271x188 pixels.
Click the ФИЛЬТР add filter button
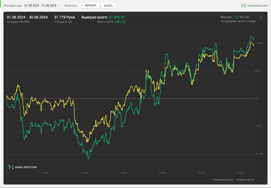[x=89, y=5]
